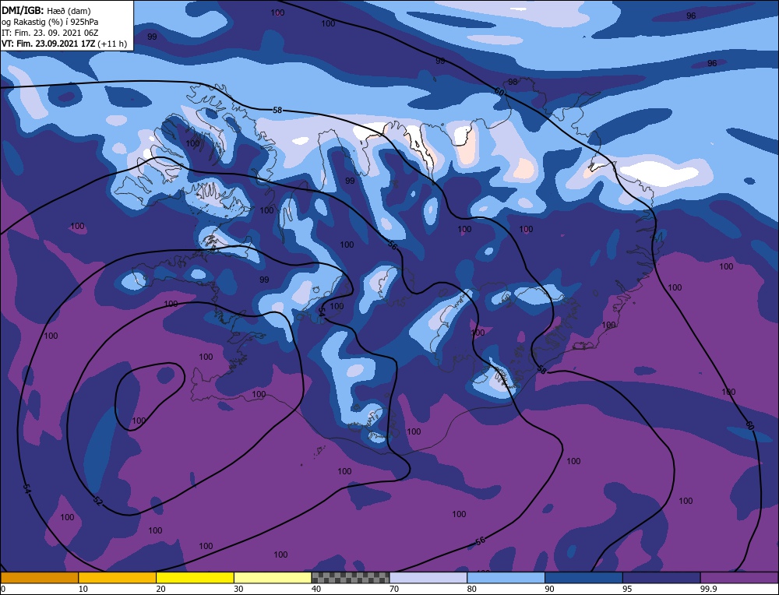Screen dimensions: 779x595
Task: Click the light blue 80–90 legend swatch
Action: pos(506,577)
